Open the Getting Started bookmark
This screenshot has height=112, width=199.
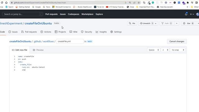23,7
